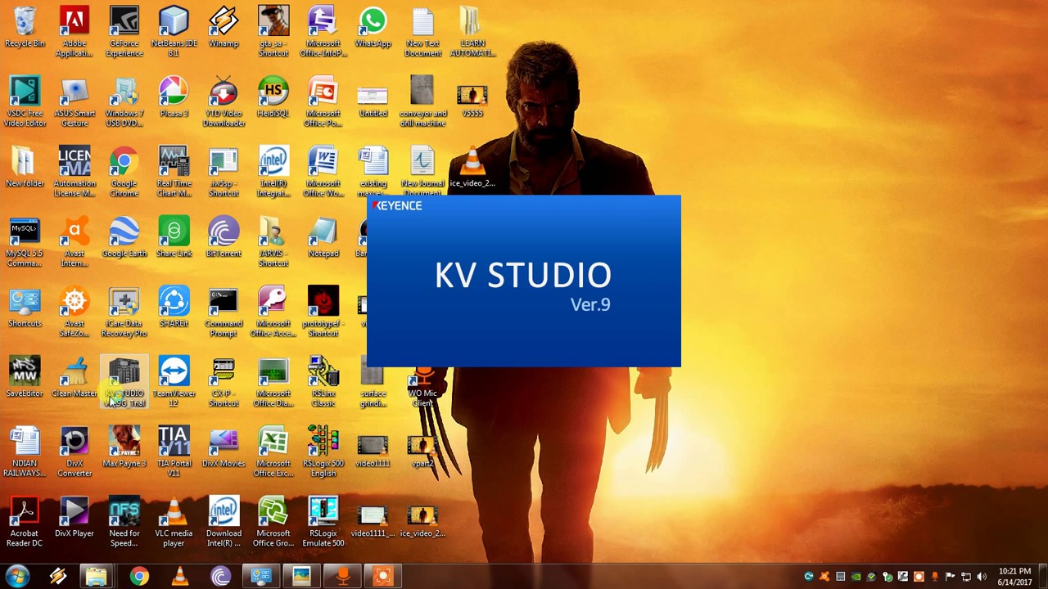Launch VSDC Free Video Editor
Image resolution: width=1048 pixels, height=589 pixels.
point(25,102)
